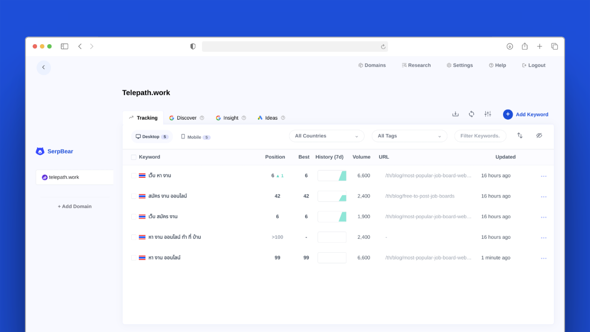Click the first row history chart

(x=332, y=176)
